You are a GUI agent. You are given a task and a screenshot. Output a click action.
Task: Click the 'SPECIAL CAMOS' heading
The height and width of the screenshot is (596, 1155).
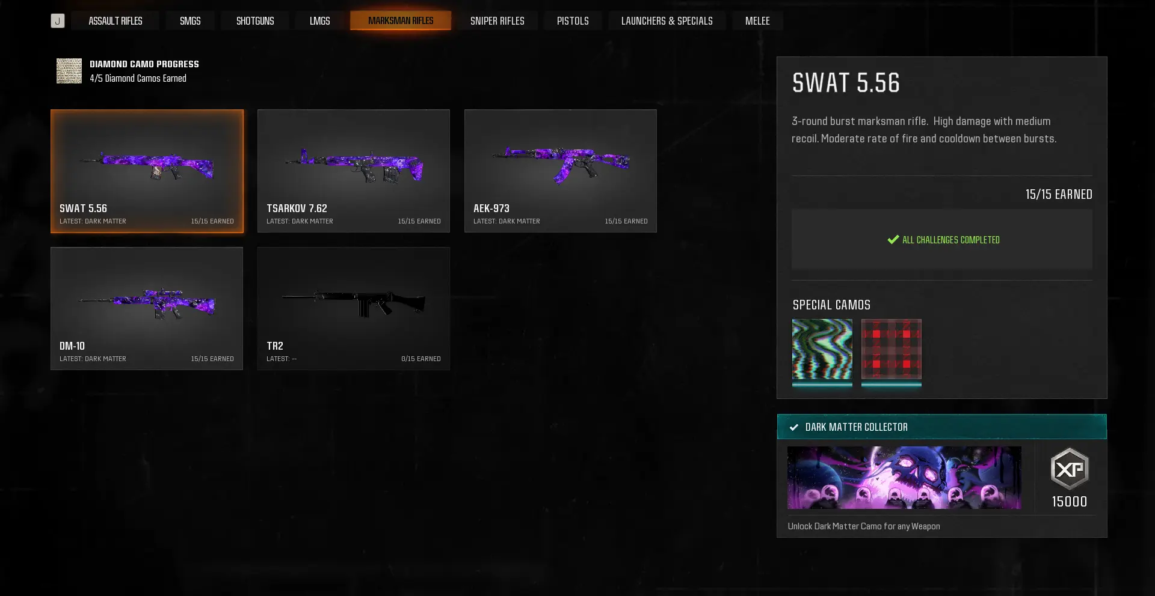(x=831, y=305)
